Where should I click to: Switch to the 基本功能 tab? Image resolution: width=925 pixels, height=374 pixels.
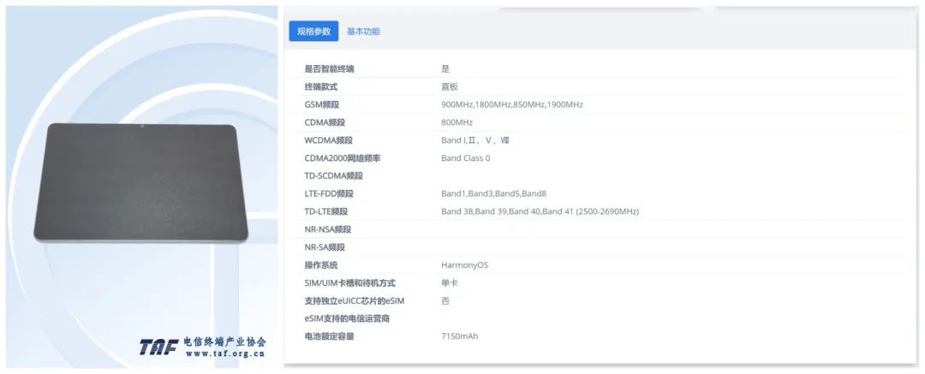[363, 32]
